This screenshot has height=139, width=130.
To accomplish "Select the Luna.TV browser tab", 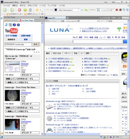I will coord(55,18).
